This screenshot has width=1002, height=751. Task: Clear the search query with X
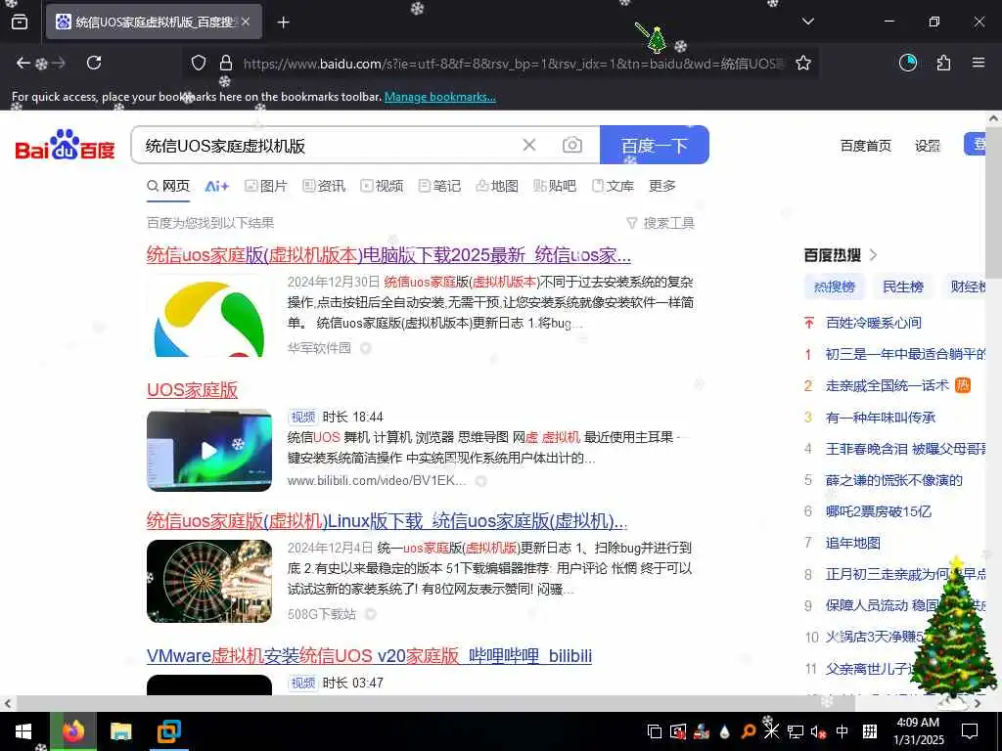(529, 145)
